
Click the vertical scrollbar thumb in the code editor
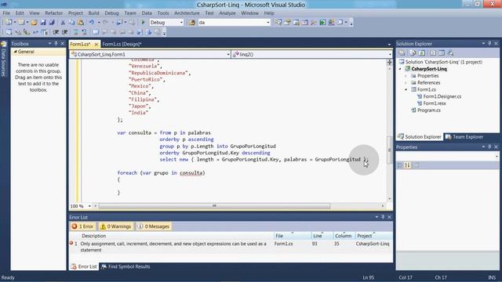tap(389, 150)
